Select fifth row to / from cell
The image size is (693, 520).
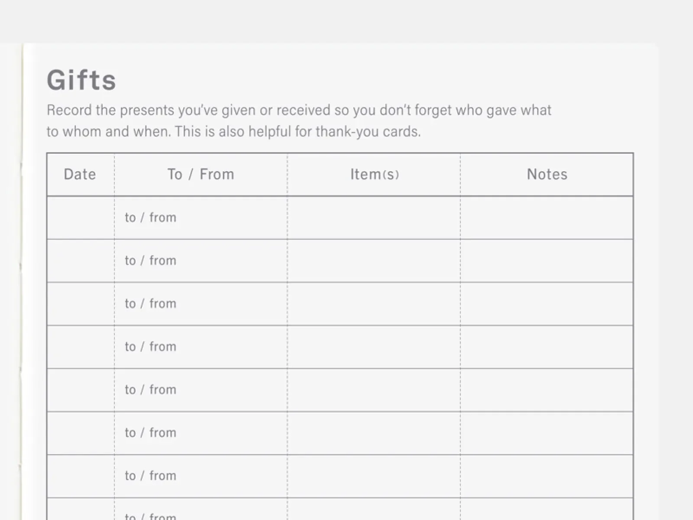click(x=201, y=390)
